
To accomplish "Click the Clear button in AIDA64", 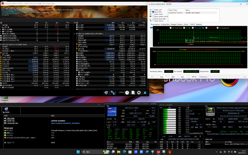I will click(x=173, y=77).
